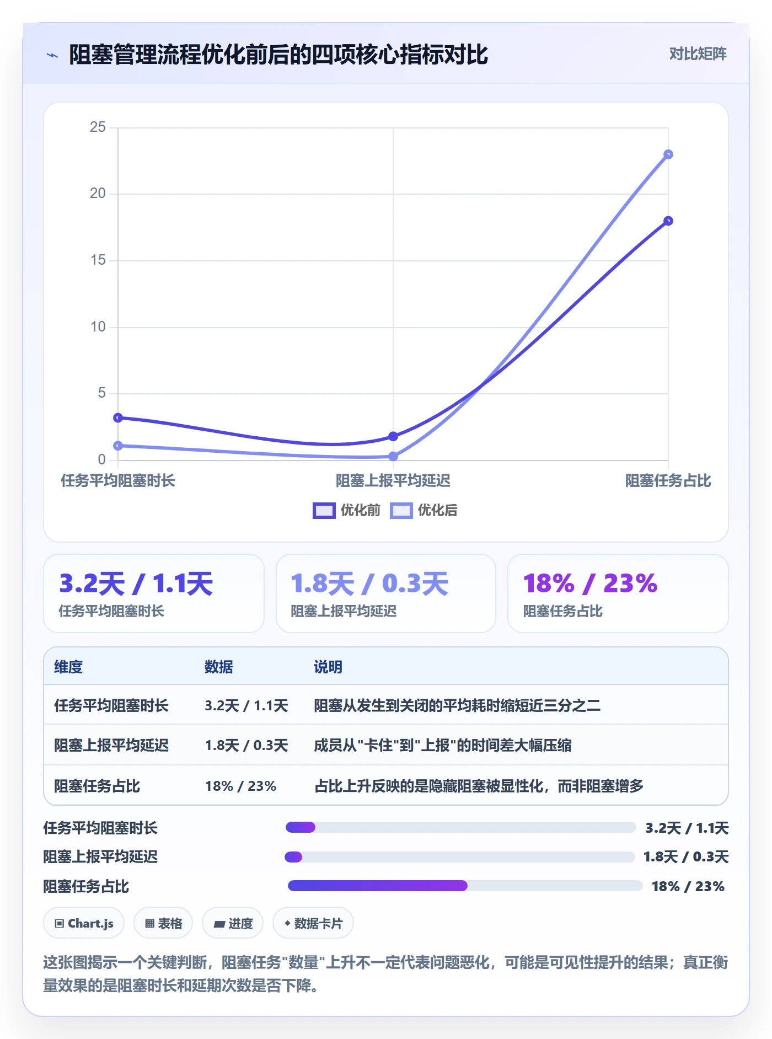Click the 对比矩阵 label in header
The height and width of the screenshot is (1039, 772).
click(698, 54)
